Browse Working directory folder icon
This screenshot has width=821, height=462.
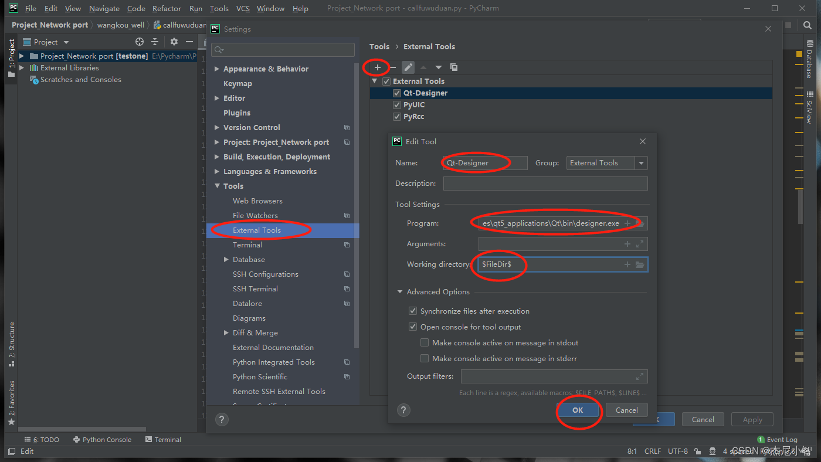(640, 264)
